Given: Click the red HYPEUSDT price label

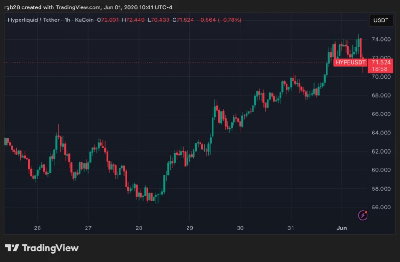Looking at the screenshot, I should coord(350,62).
